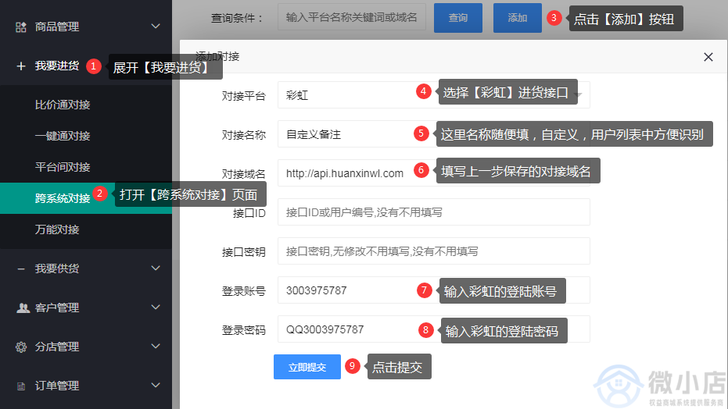Click the 接口密钥 form label
728x409 pixels.
click(244, 252)
